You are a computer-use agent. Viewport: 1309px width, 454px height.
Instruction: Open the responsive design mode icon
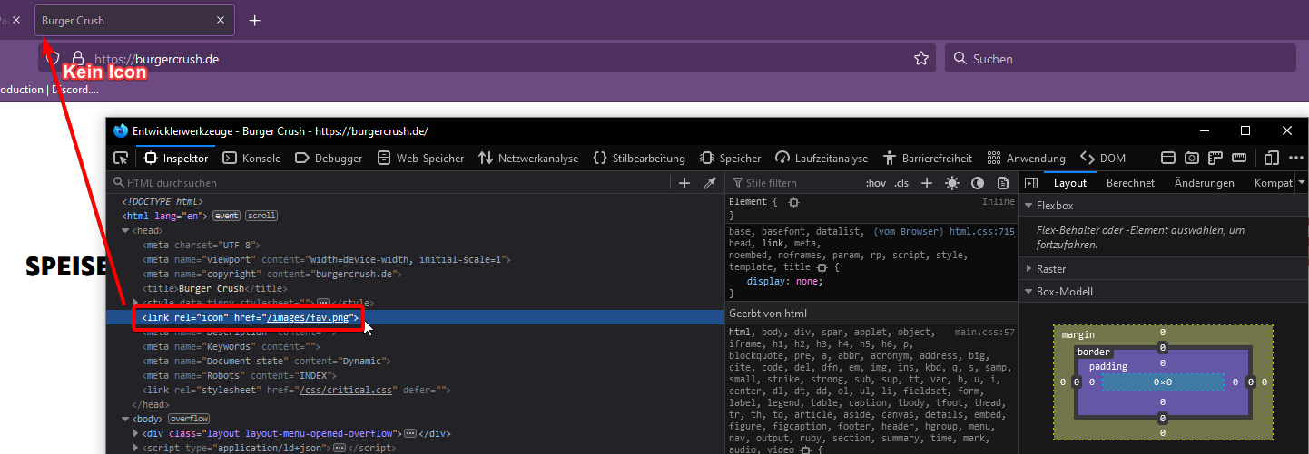click(1272, 159)
